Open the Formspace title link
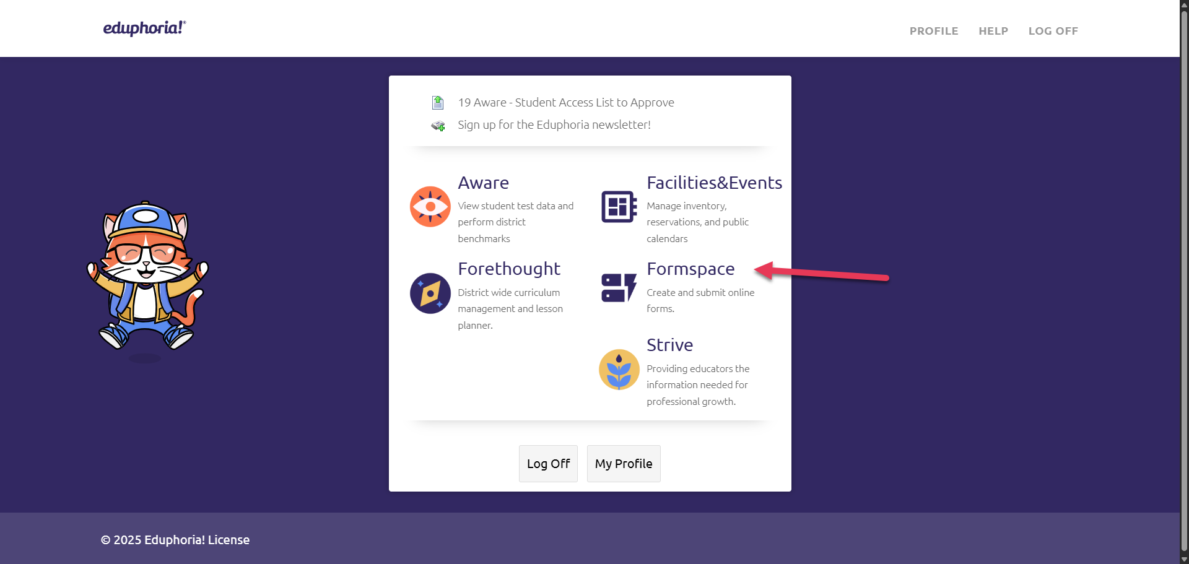This screenshot has width=1189, height=564. [690, 269]
